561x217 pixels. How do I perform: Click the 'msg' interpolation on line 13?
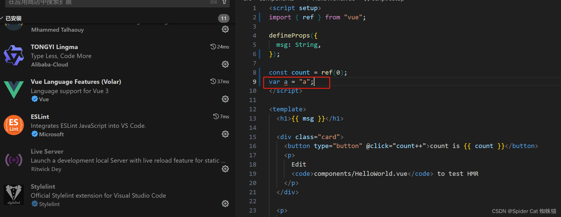tap(308, 119)
